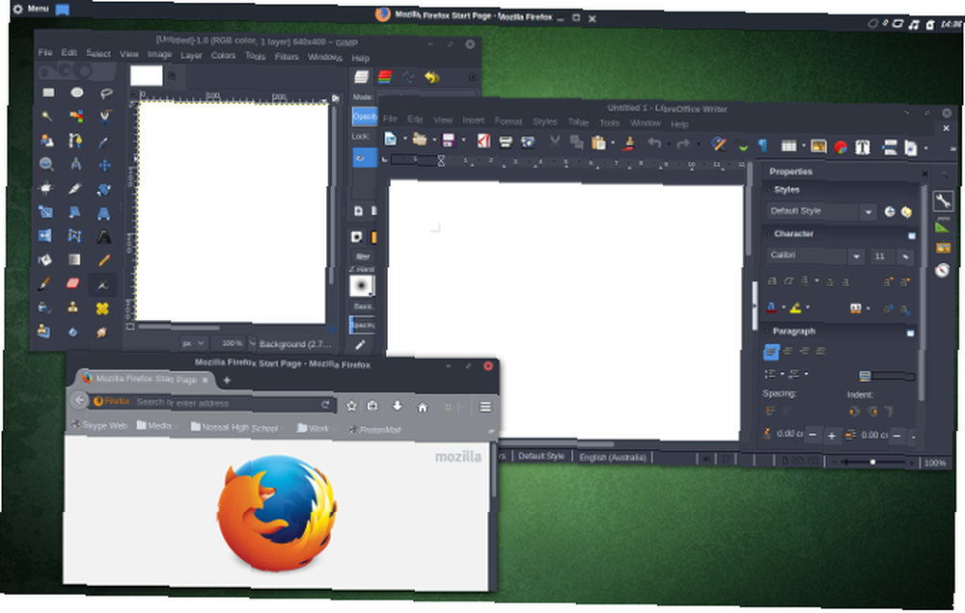Export as PDF from Writer toolbar
The image size is (965, 613).
tap(483, 142)
